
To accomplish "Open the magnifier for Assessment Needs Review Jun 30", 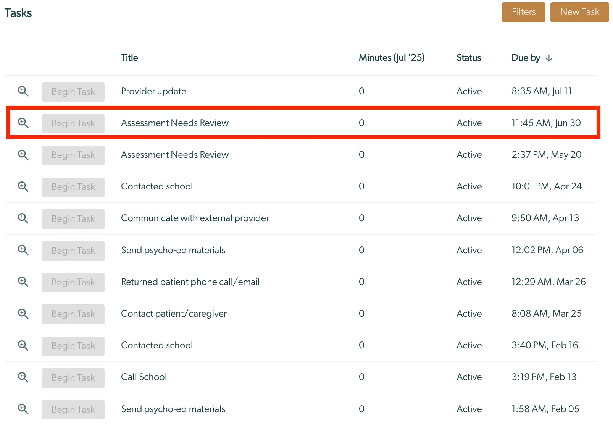I will pyautogui.click(x=23, y=123).
